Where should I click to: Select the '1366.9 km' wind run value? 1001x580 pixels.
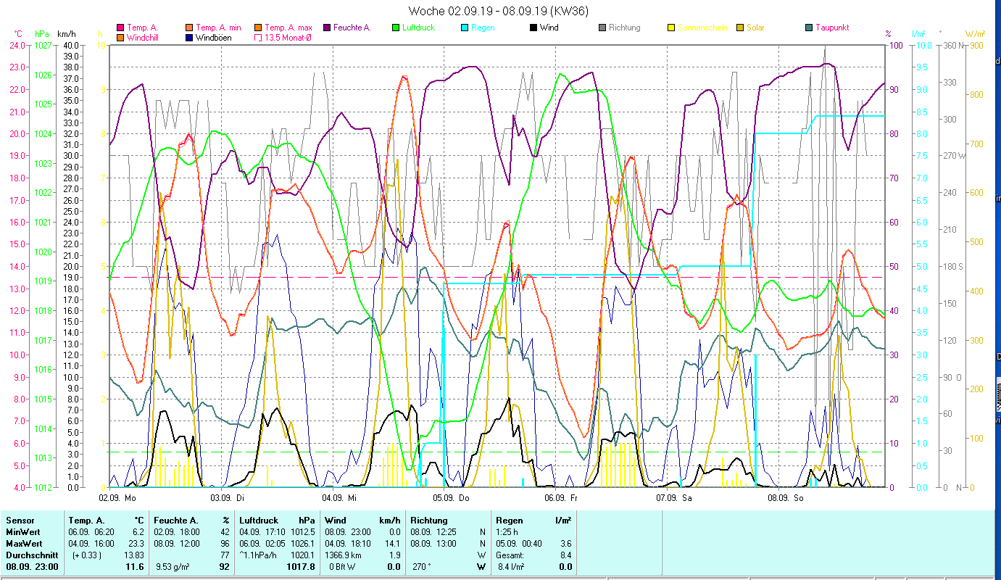344,555
